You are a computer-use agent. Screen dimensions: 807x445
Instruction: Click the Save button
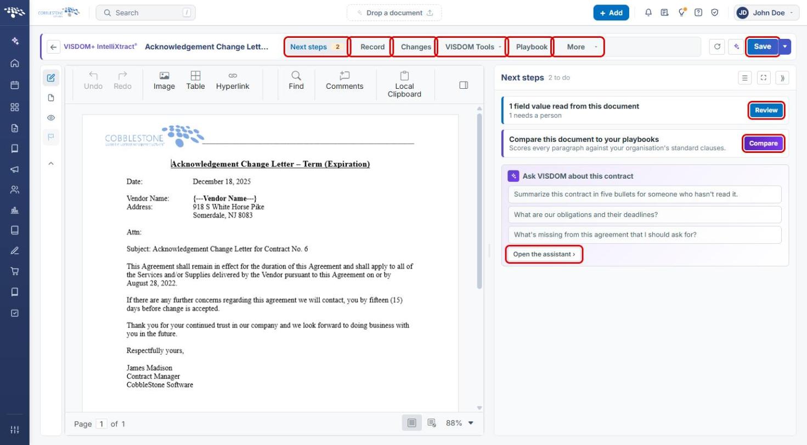(x=763, y=47)
